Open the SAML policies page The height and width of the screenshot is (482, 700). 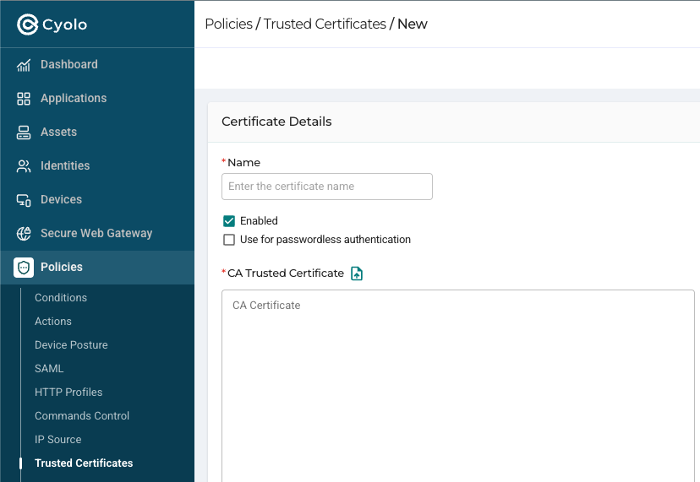point(49,368)
